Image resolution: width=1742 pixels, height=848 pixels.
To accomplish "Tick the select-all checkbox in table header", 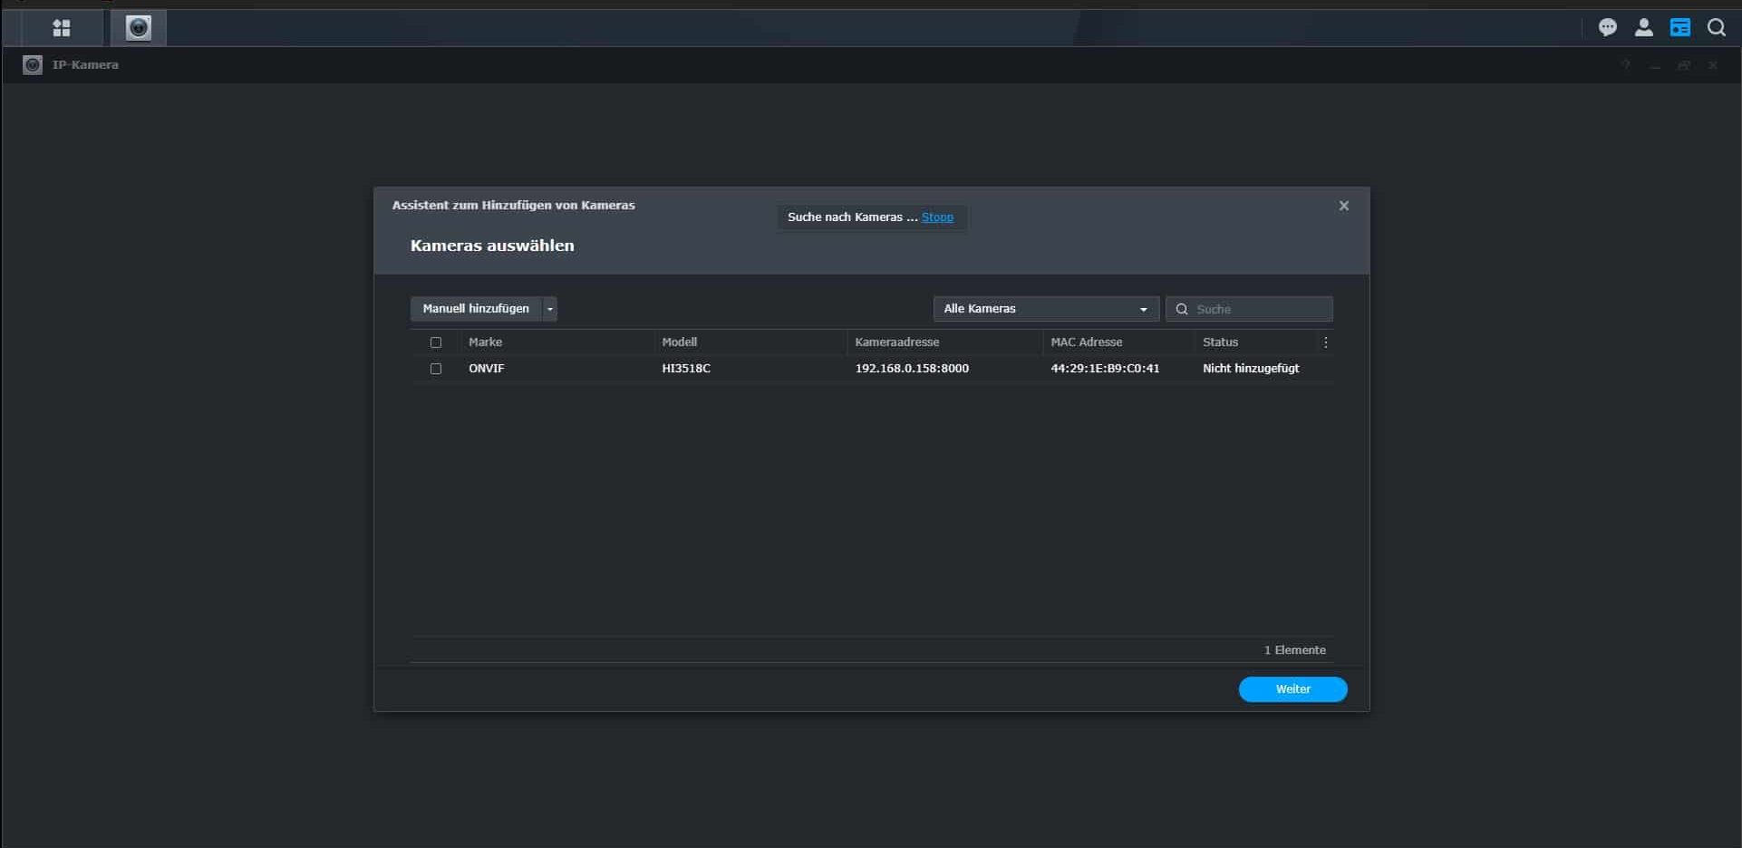I will [x=436, y=342].
